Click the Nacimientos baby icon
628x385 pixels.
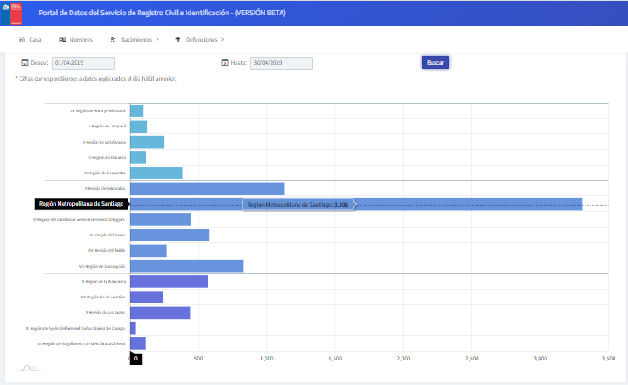(113, 40)
